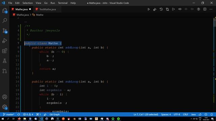
Task: Open the Selection menu
Action: tap(28, 3)
